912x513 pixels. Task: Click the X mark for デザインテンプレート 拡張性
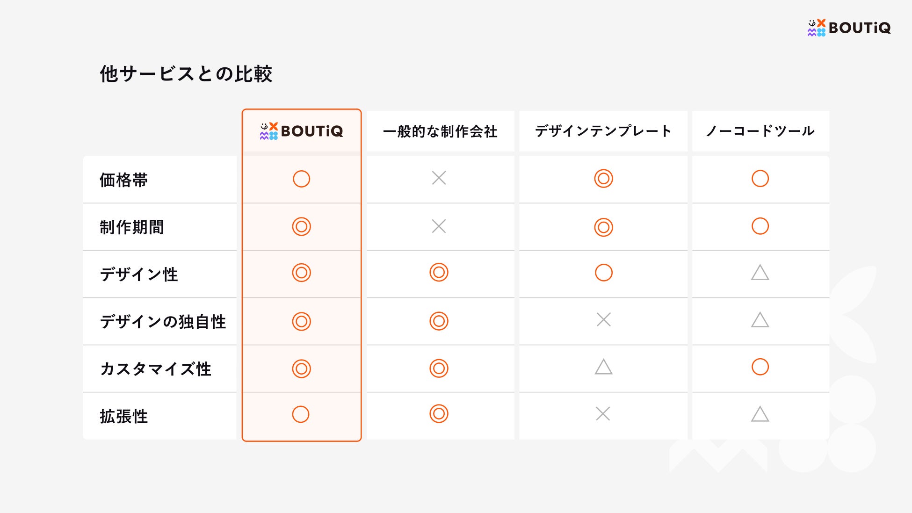(x=603, y=414)
